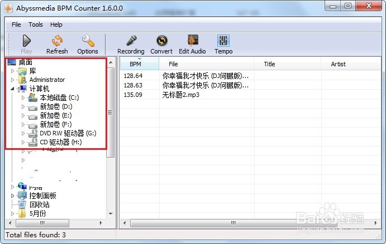Select the 控制面板 control panel icon
The image size is (386, 244).
pos(22,196)
